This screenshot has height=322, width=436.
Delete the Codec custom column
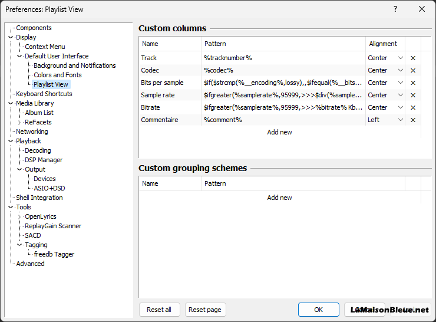413,70
